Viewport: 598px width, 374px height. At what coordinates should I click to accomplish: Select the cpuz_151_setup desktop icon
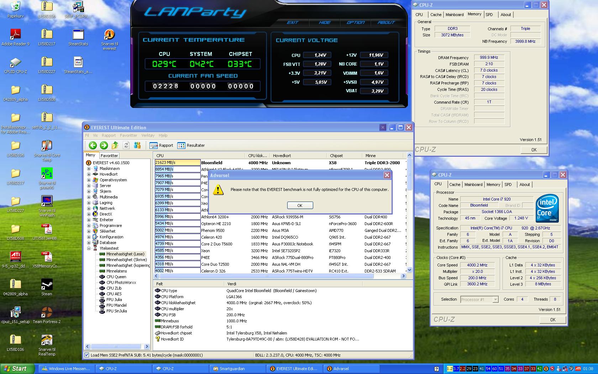coord(15,315)
